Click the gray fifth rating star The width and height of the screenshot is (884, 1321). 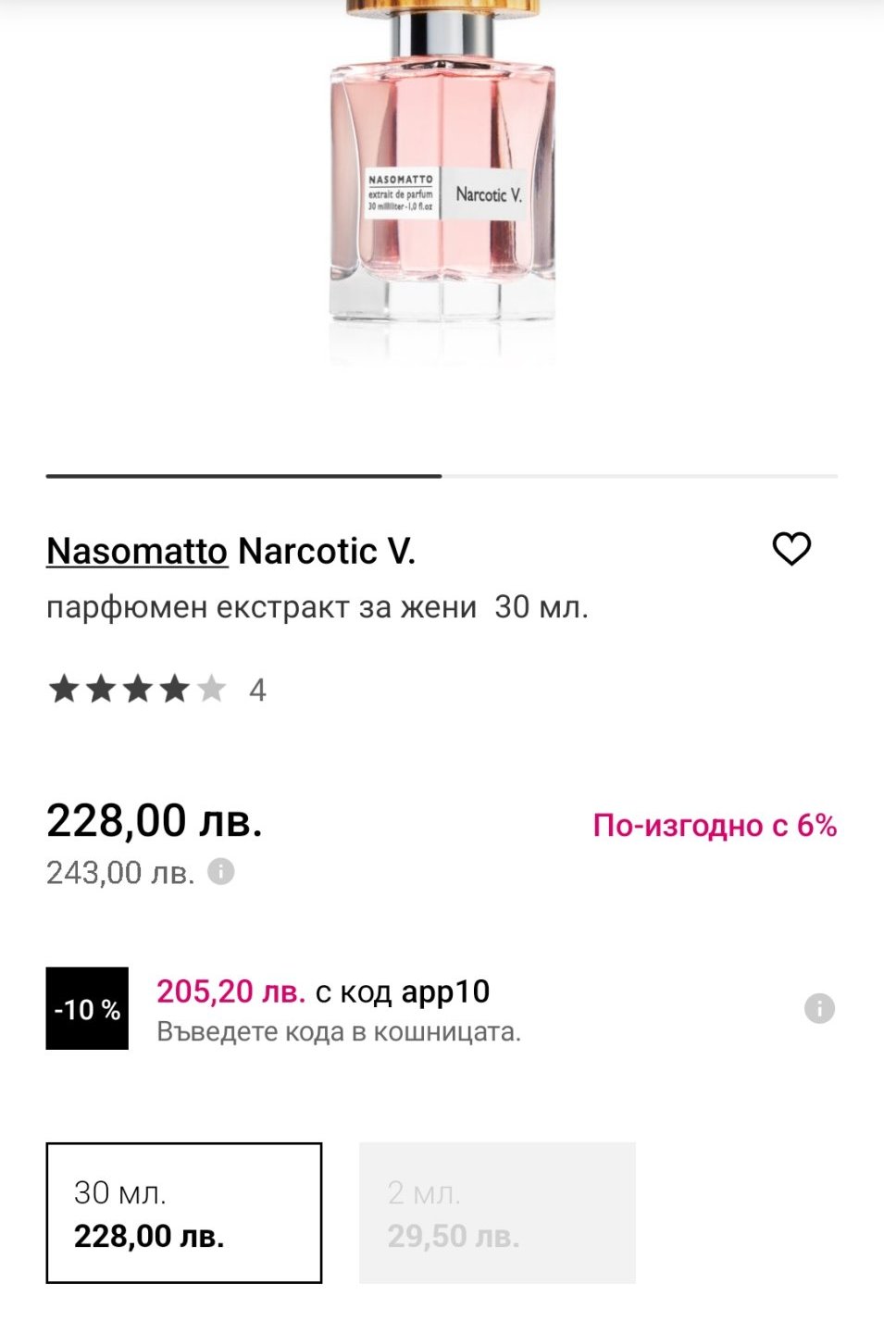pos(212,689)
